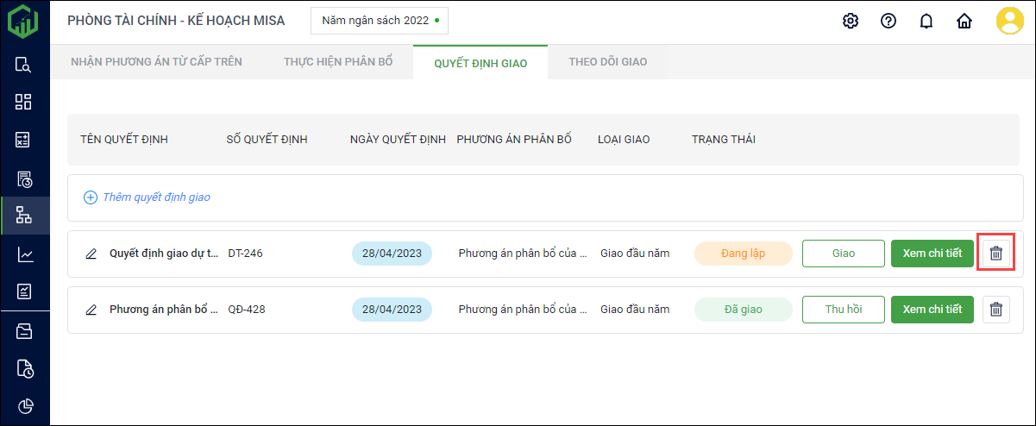
Task: Delete the QĐ-428 decision with trash icon
Action: click(995, 310)
